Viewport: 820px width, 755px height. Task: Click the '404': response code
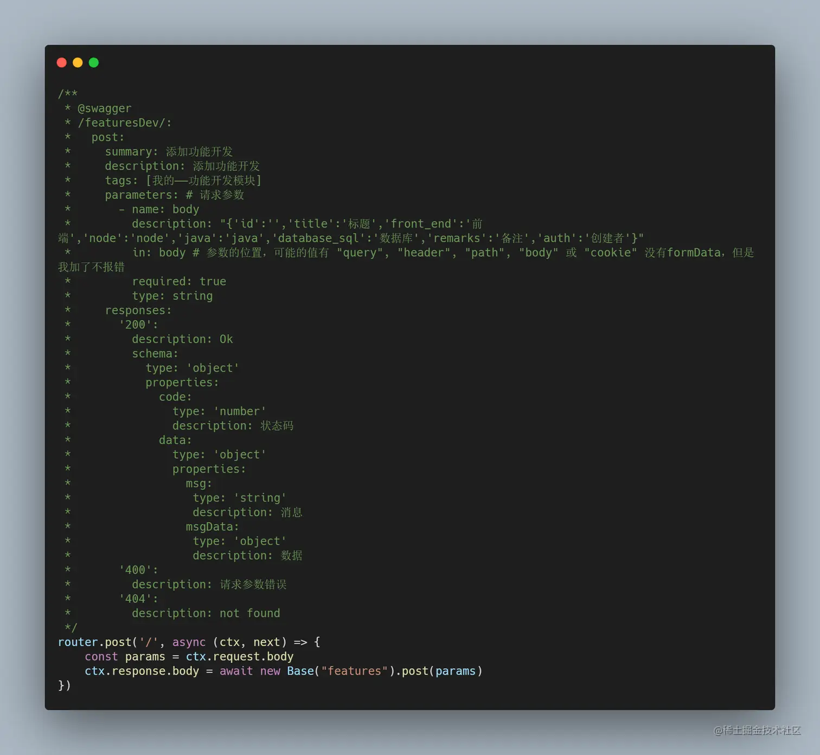pos(138,599)
